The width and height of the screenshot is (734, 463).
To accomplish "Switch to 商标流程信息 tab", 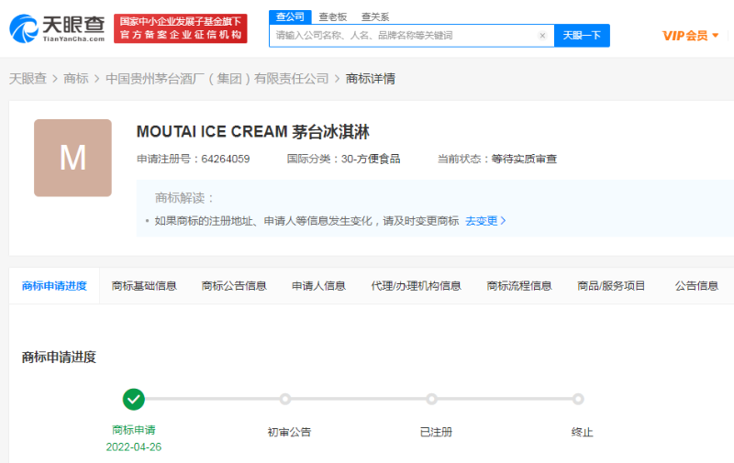I will (x=519, y=286).
